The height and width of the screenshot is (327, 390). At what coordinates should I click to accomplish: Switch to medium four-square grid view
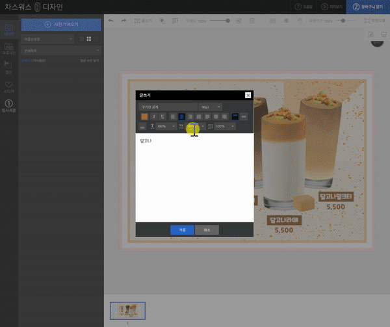89,39
